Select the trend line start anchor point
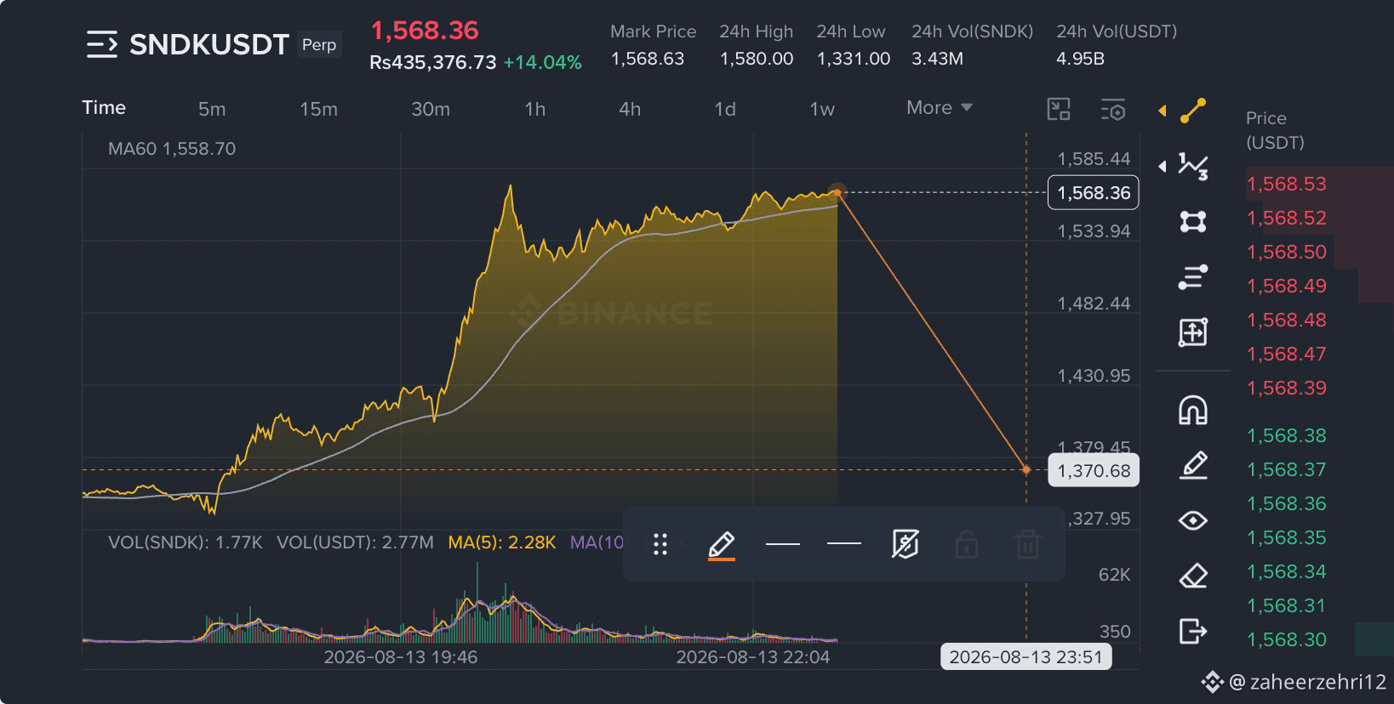The width and height of the screenshot is (1394, 704). pos(837,192)
